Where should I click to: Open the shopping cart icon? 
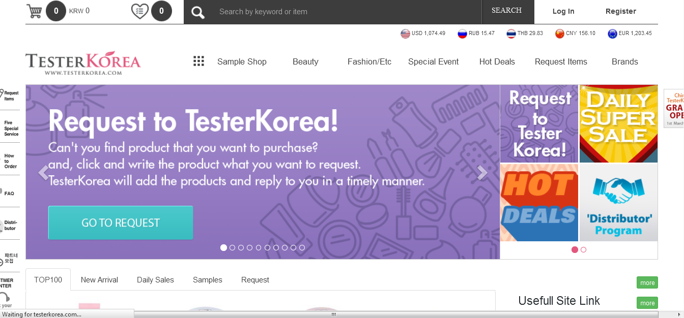coord(35,11)
